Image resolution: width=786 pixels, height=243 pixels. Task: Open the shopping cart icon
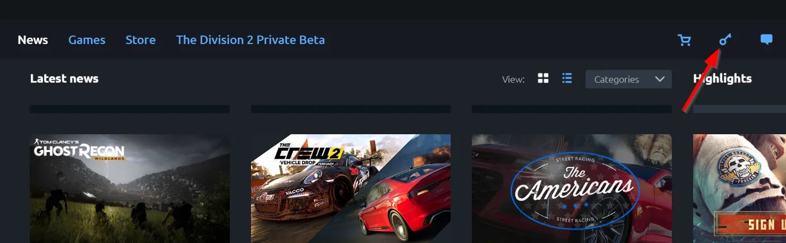pyautogui.click(x=684, y=40)
